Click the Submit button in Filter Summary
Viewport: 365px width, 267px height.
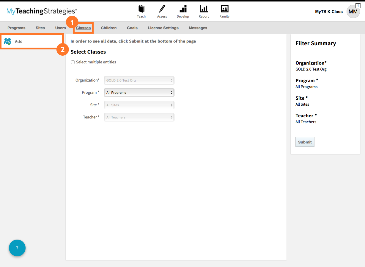tap(305, 142)
